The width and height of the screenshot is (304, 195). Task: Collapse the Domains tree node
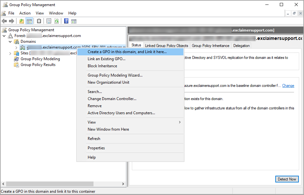pyautogui.click(x=10, y=42)
